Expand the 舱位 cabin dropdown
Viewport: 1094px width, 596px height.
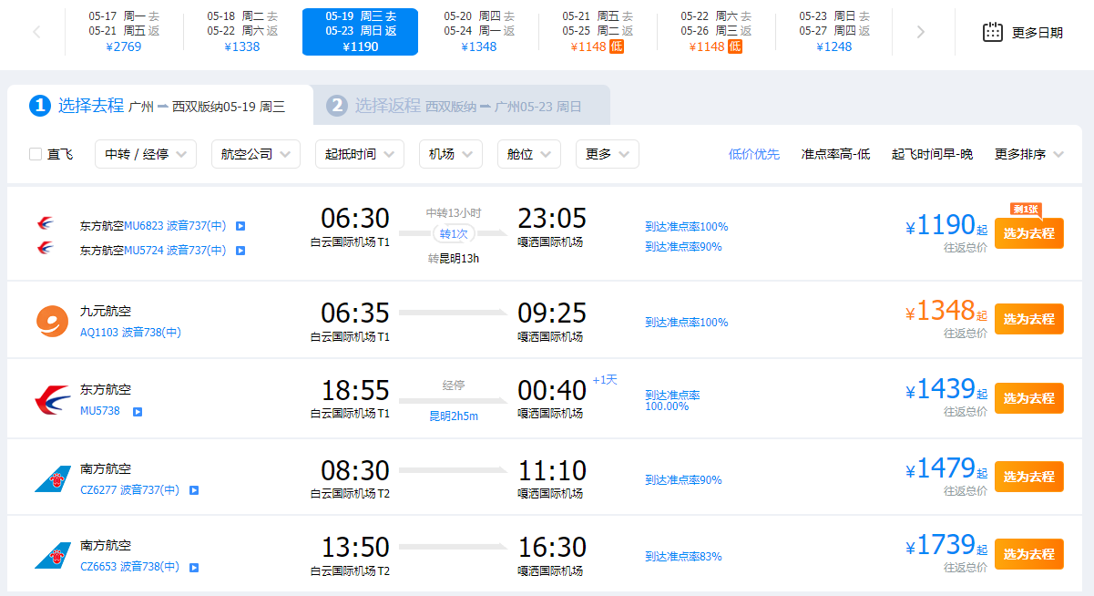pyautogui.click(x=529, y=154)
